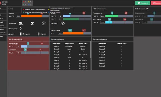The height and width of the screenshot is (97, 161).
Task: Select the Вход 9 row
Action: point(70,69)
